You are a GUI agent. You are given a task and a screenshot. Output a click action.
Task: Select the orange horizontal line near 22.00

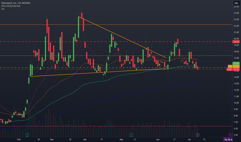click(116, 25)
